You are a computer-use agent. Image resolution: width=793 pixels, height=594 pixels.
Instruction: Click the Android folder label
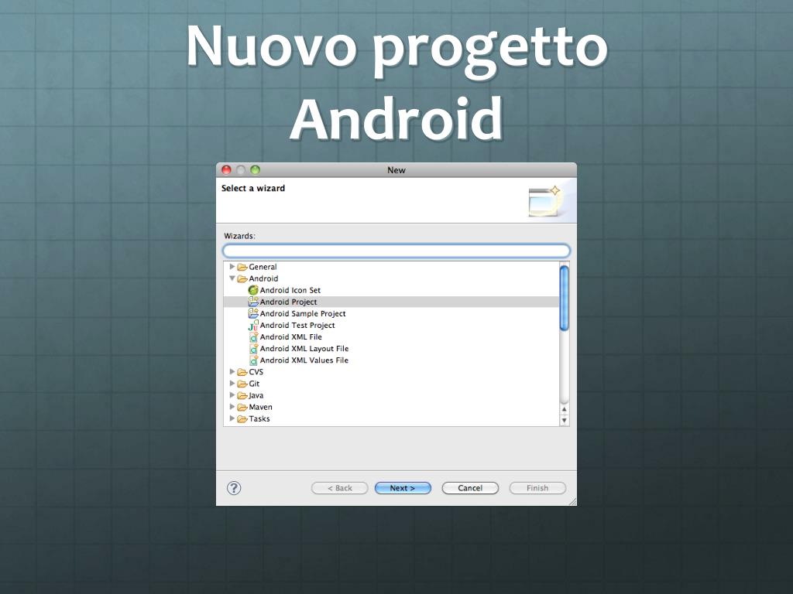[263, 278]
